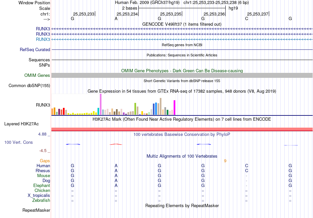Click base A in the Elephant alignment row

pos(116,185)
